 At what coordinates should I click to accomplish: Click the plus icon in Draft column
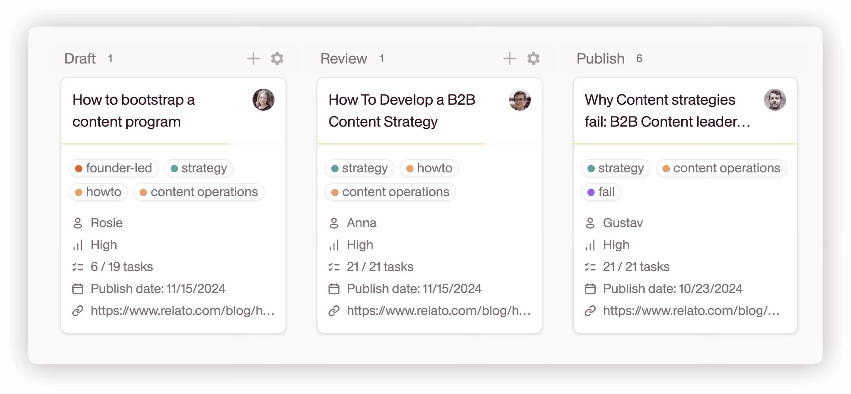(x=253, y=59)
